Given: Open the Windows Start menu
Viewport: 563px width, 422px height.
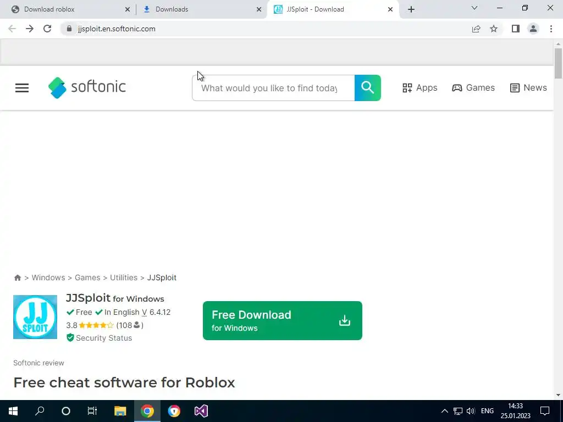Looking at the screenshot, I should pos(13,411).
